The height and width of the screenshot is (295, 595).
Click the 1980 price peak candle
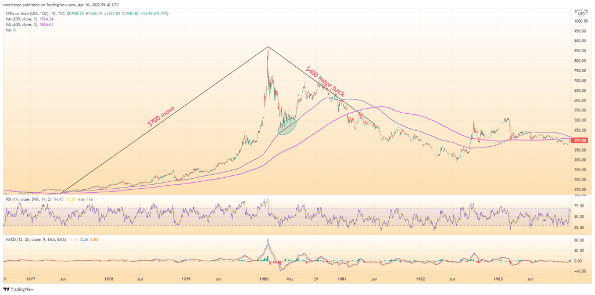268,49
